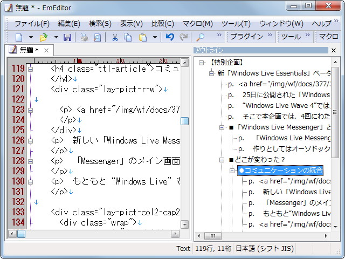Open the 比較(C) menu
345x259 pixels.
163,24
